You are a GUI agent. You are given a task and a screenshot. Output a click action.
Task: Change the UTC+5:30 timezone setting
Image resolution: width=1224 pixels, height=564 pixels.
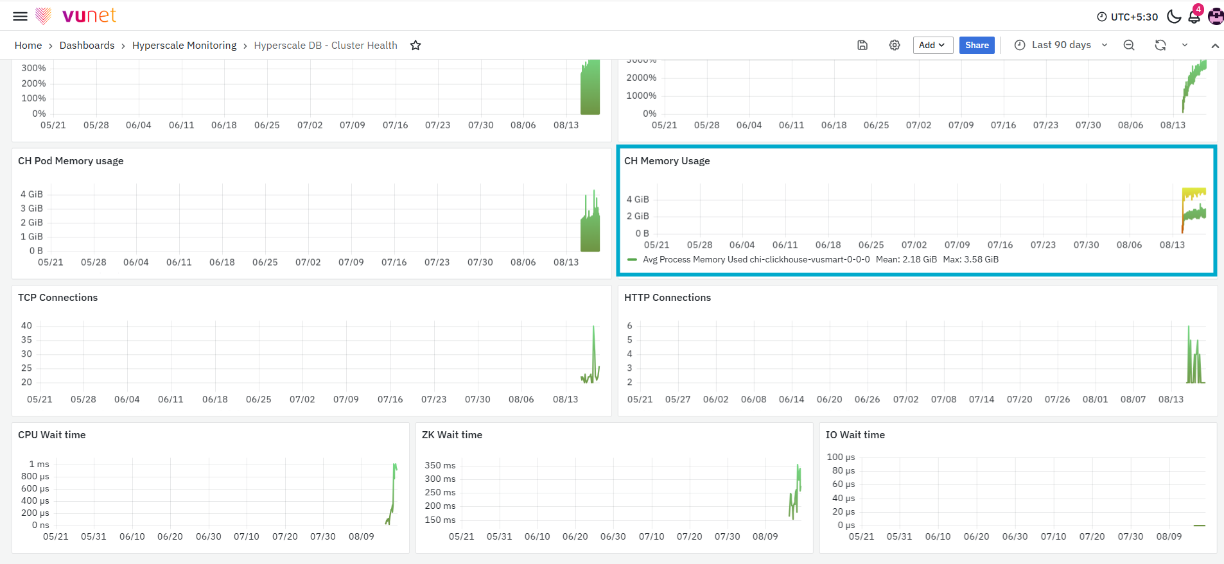(1127, 17)
